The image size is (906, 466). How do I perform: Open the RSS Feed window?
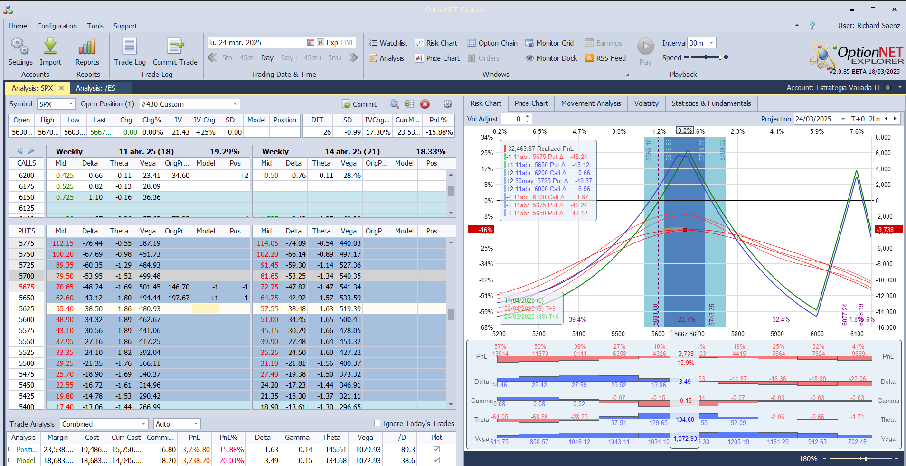605,58
